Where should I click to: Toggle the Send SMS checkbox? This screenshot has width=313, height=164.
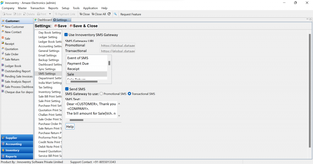pyautogui.click(x=67, y=89)
